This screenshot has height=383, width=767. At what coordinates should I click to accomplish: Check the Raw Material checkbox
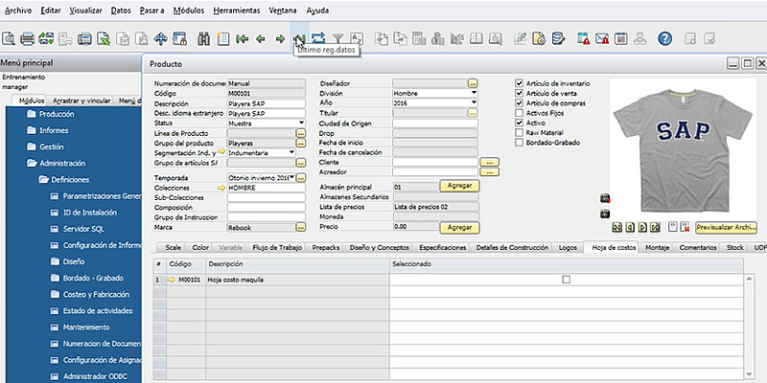tap(520, 133)
